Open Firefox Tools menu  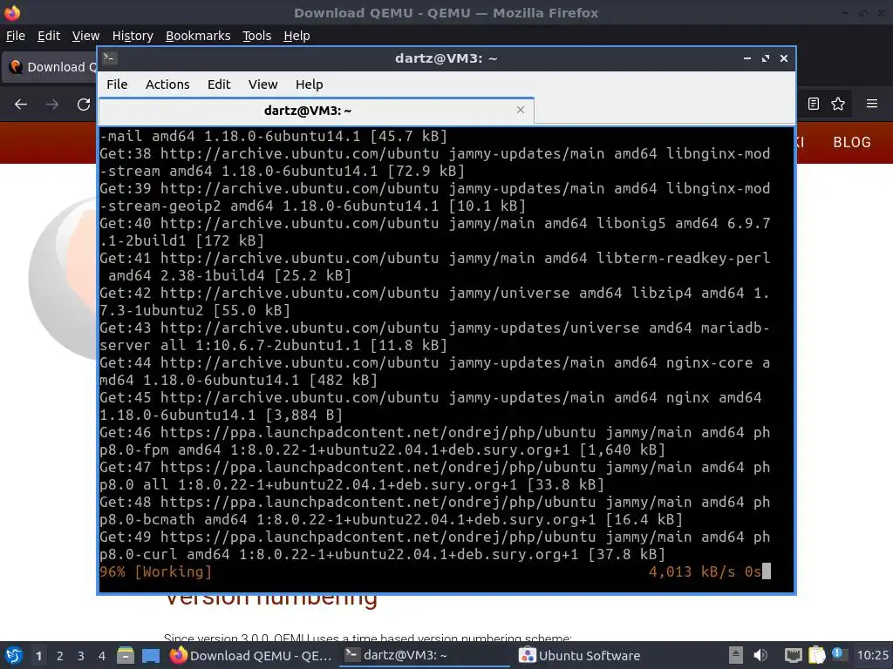[x=257, y=36]
